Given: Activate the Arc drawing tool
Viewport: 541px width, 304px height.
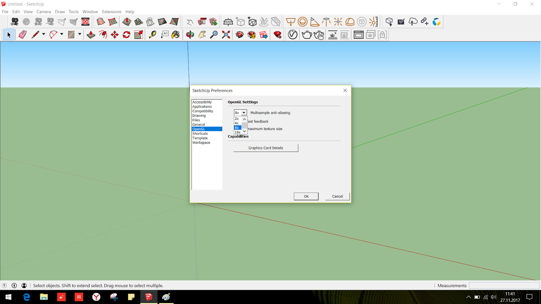Looking at the screenshot, I should [x=53, y=34].
